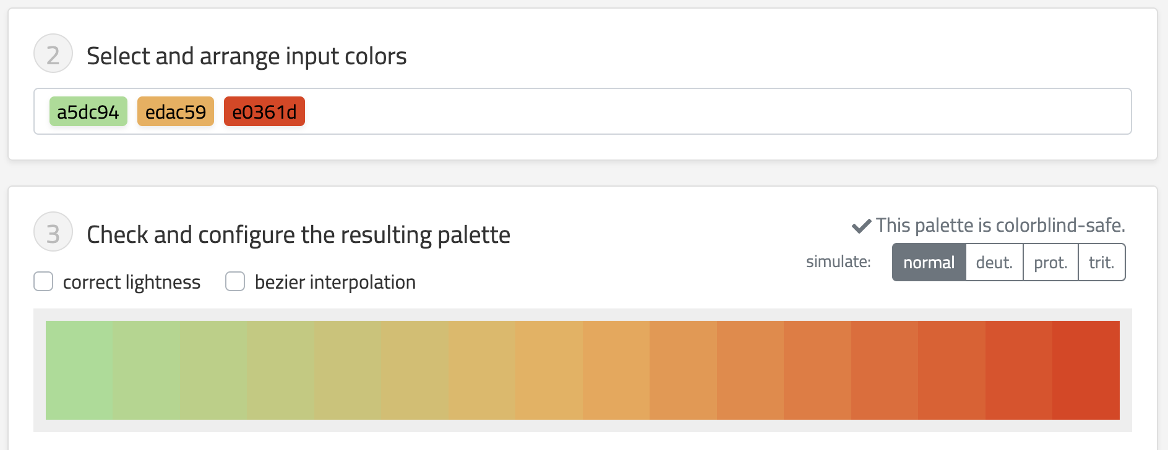Click the step 2 circle number icon
The width and height of the screenshot is (1168, 450).
click(x=53, y=54)
